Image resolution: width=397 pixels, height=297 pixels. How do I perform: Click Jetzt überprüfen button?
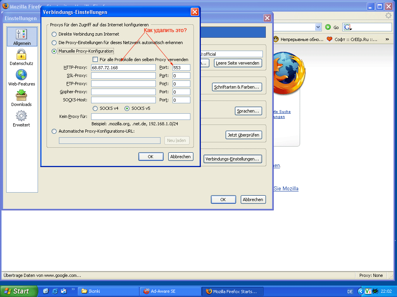tap(243, 135)
